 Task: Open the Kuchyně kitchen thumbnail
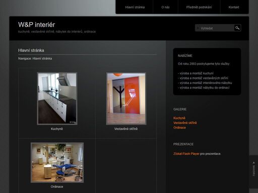(57, 99)
